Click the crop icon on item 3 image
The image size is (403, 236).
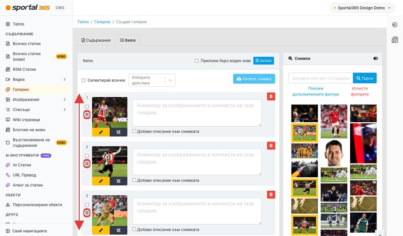(x=119, y=230)
